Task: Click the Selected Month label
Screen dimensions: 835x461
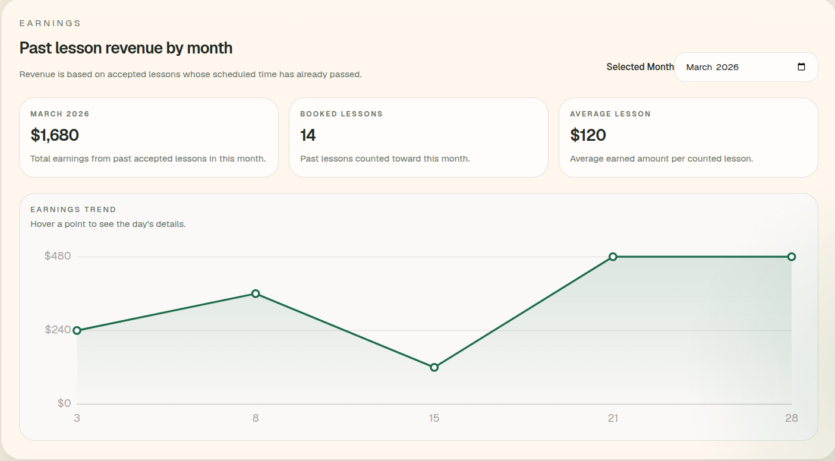Action: click(640, 67)
